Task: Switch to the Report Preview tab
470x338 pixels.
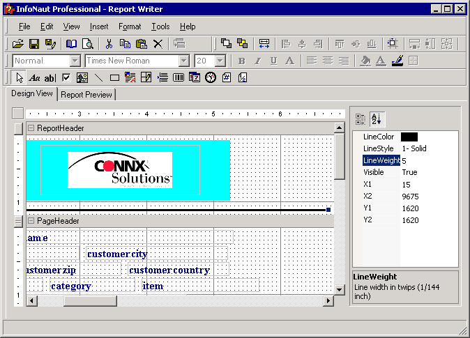Action: (86, 95)
